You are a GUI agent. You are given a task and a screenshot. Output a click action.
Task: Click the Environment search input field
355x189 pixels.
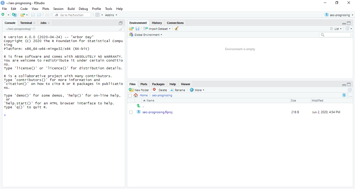[335, 35]
